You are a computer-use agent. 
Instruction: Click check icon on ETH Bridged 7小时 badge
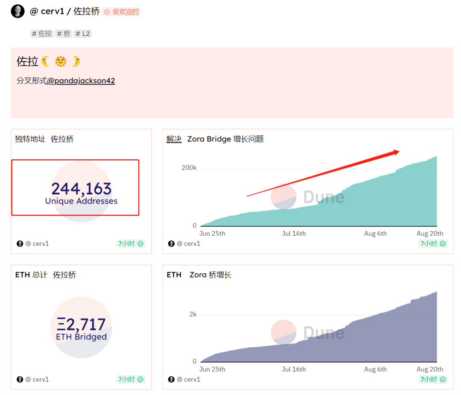(140, 379)
